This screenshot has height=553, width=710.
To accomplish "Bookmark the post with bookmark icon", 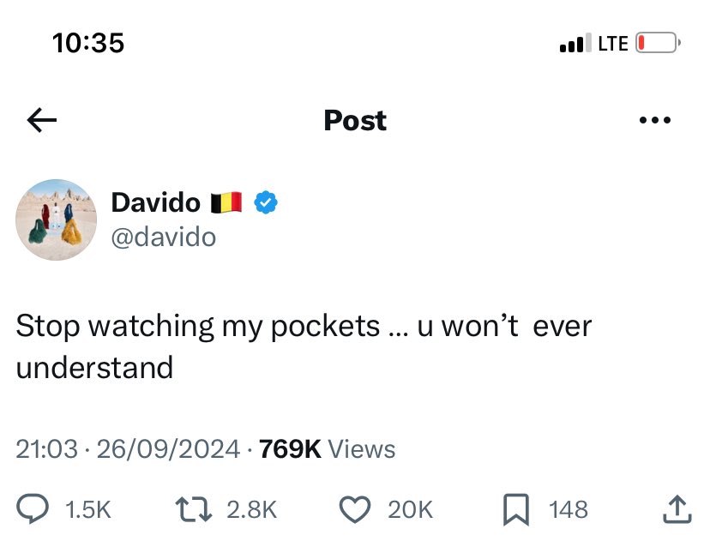I will 516,509.
